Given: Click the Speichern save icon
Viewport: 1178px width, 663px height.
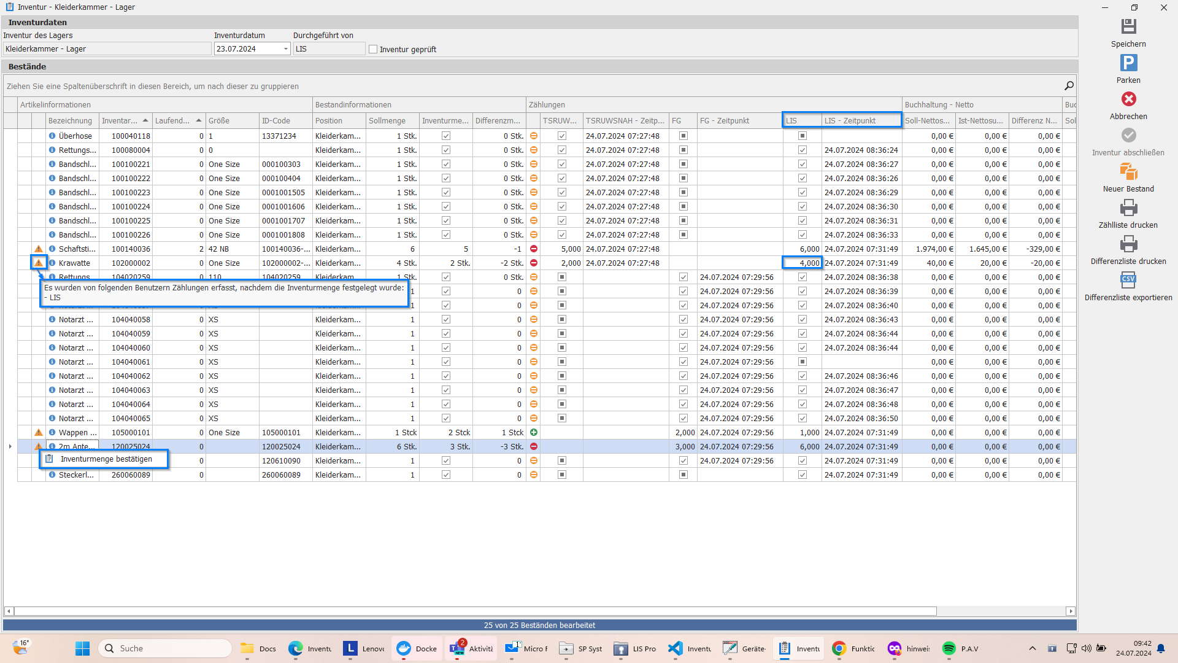Looking at the screenshot, I should click(x=1128, y=27).
